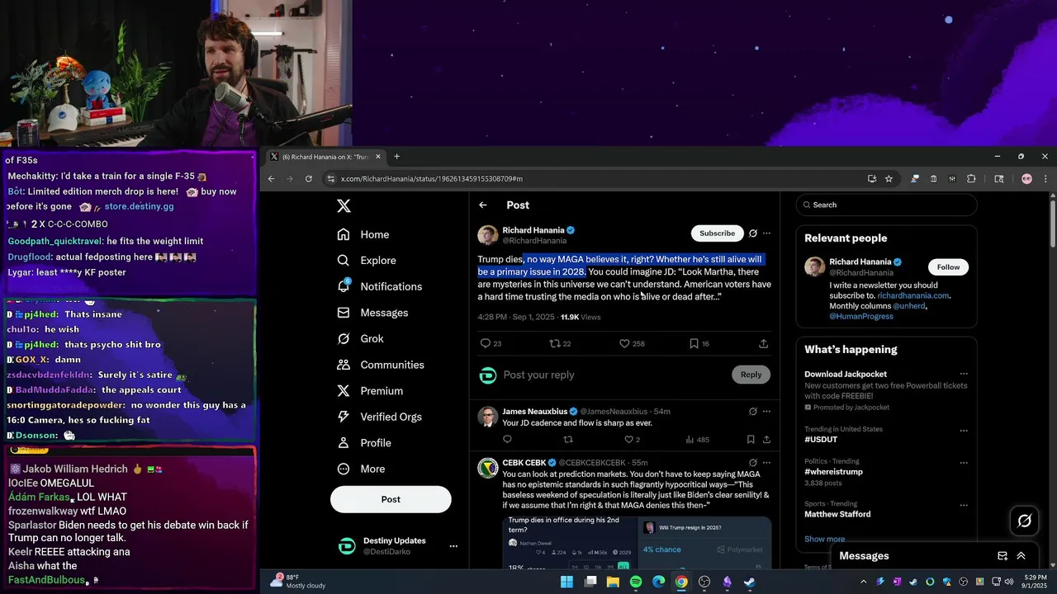Click the X Search field
This screenshot has height=594, width=1057.
tap(886, 205)
